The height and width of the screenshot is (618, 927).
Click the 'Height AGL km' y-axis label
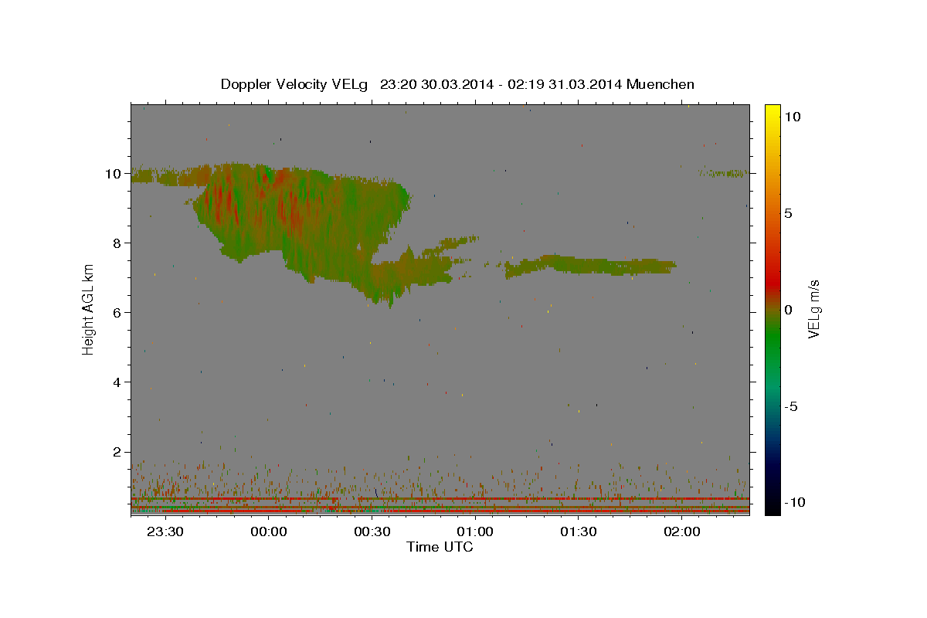click(88, 308)
